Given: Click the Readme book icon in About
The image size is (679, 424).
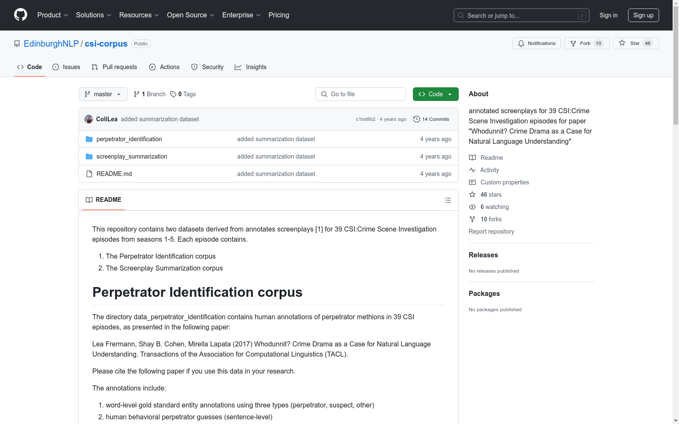Looking at the screenshot, I should point(472,158).
